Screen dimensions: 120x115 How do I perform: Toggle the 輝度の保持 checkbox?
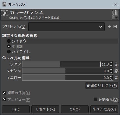pos(4,93)
